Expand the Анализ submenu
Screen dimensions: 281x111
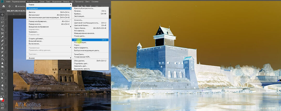[x=49, y=58]
